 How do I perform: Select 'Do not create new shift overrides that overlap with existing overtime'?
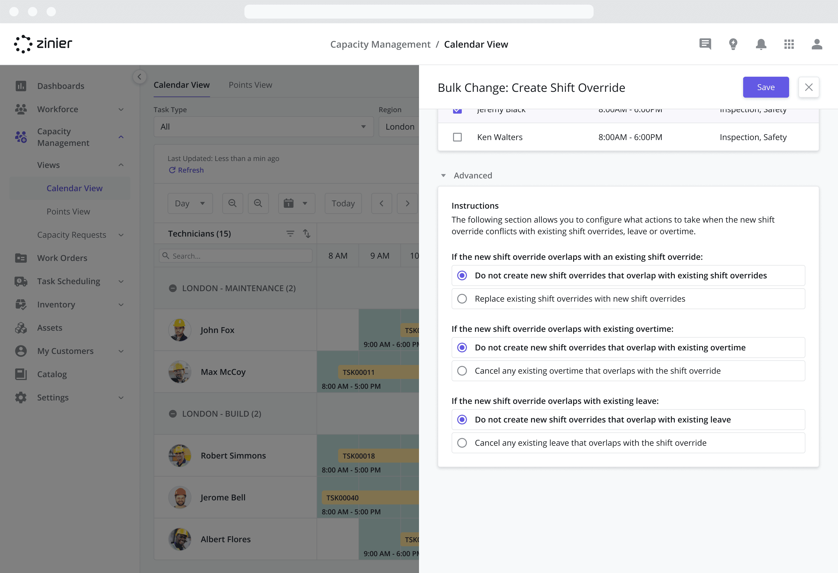[628, 348]
